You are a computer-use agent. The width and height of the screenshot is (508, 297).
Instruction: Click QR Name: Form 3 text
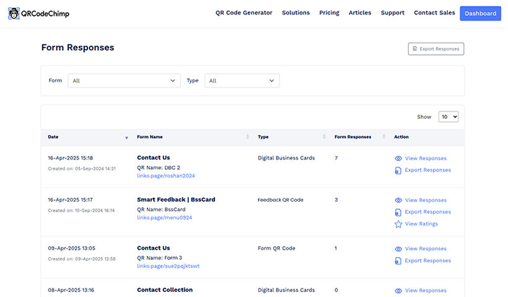pyautogui.click(x=159, y=258)
